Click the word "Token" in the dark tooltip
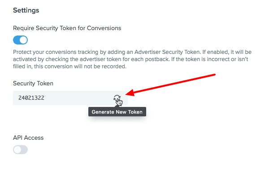The image size is (265, 173). 135,112
